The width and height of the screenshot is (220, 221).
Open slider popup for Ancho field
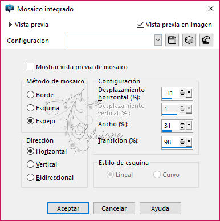point(189,126)
